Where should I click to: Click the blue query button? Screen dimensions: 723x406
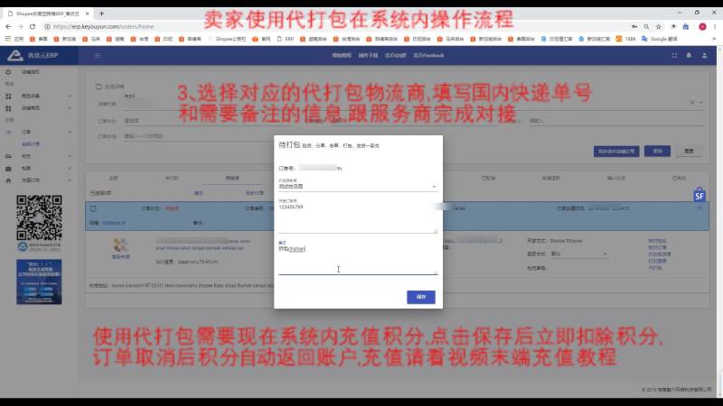pyautogui.click(x=658, y=151)
